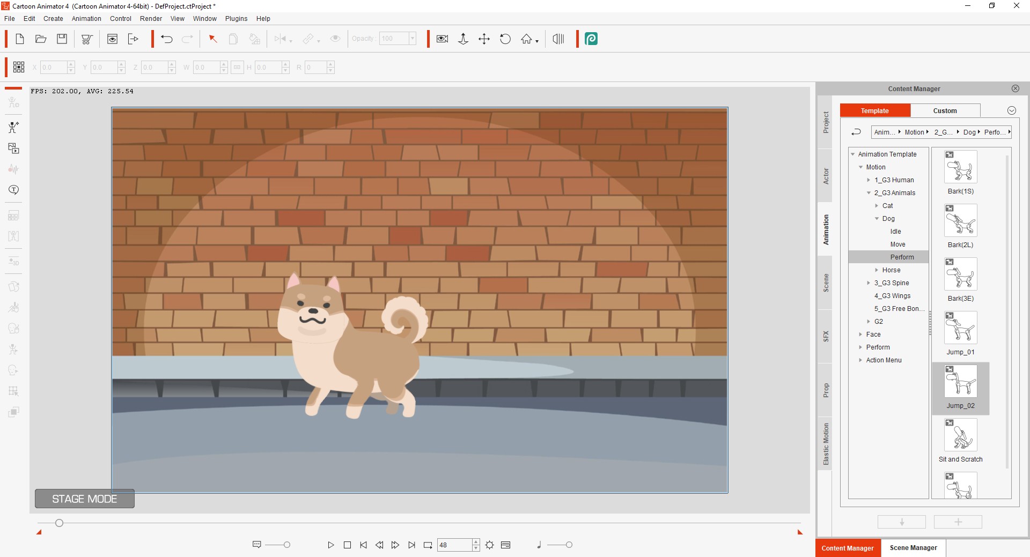Click the add plus button
Image resolution: width=1030 pixels, height=557 pixels.
tap(958, 522)
